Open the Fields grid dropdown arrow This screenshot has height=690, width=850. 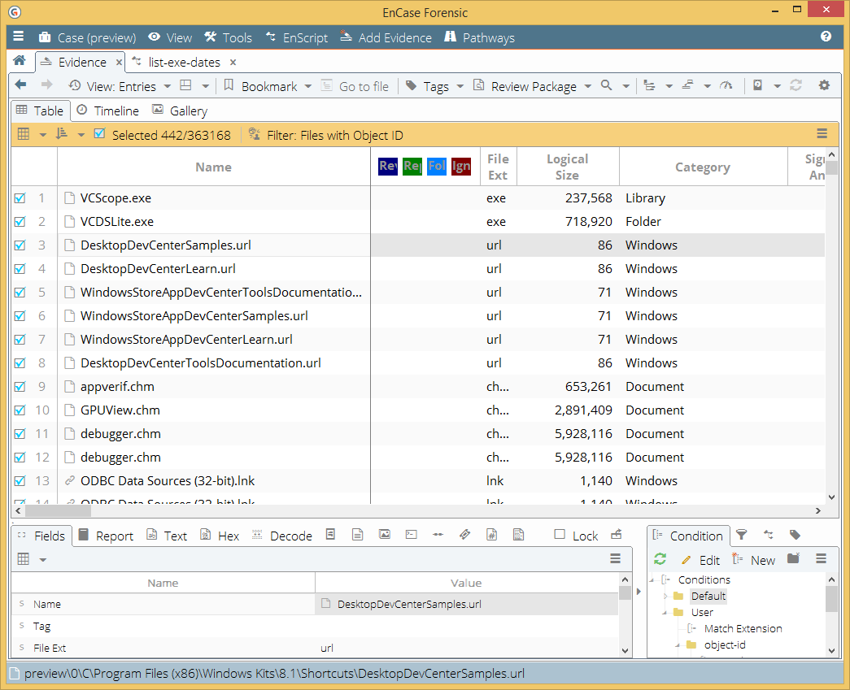43,559
